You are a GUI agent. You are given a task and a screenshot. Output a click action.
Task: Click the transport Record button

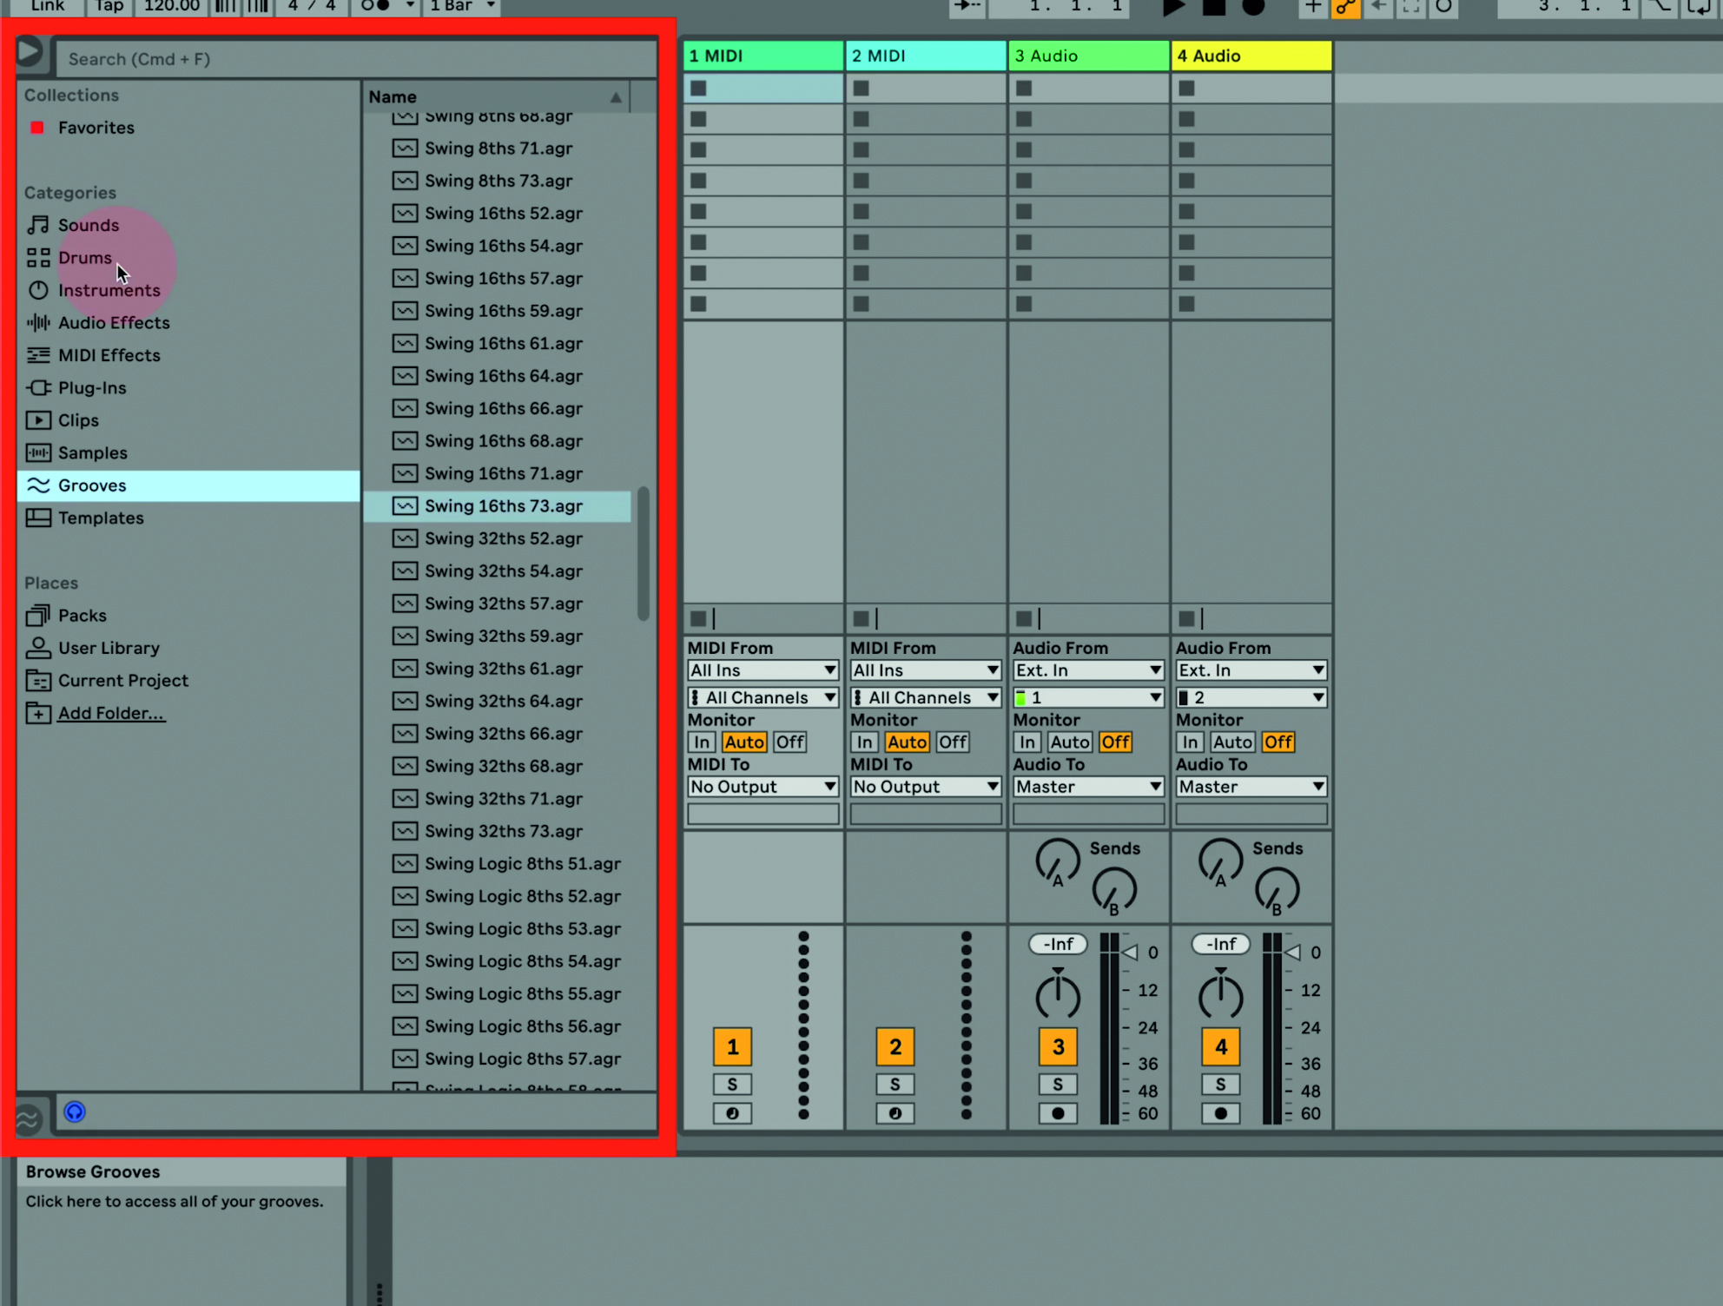tap(1253, 7)
